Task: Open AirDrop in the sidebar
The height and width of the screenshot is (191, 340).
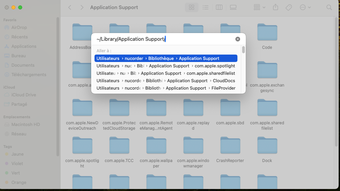Action: pos(19,27)
